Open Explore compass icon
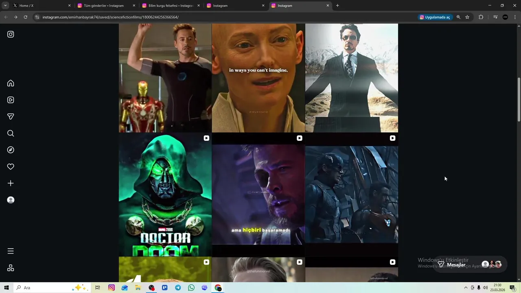The width and height of the screenshot is (521, 293). (x=11, y=150)
